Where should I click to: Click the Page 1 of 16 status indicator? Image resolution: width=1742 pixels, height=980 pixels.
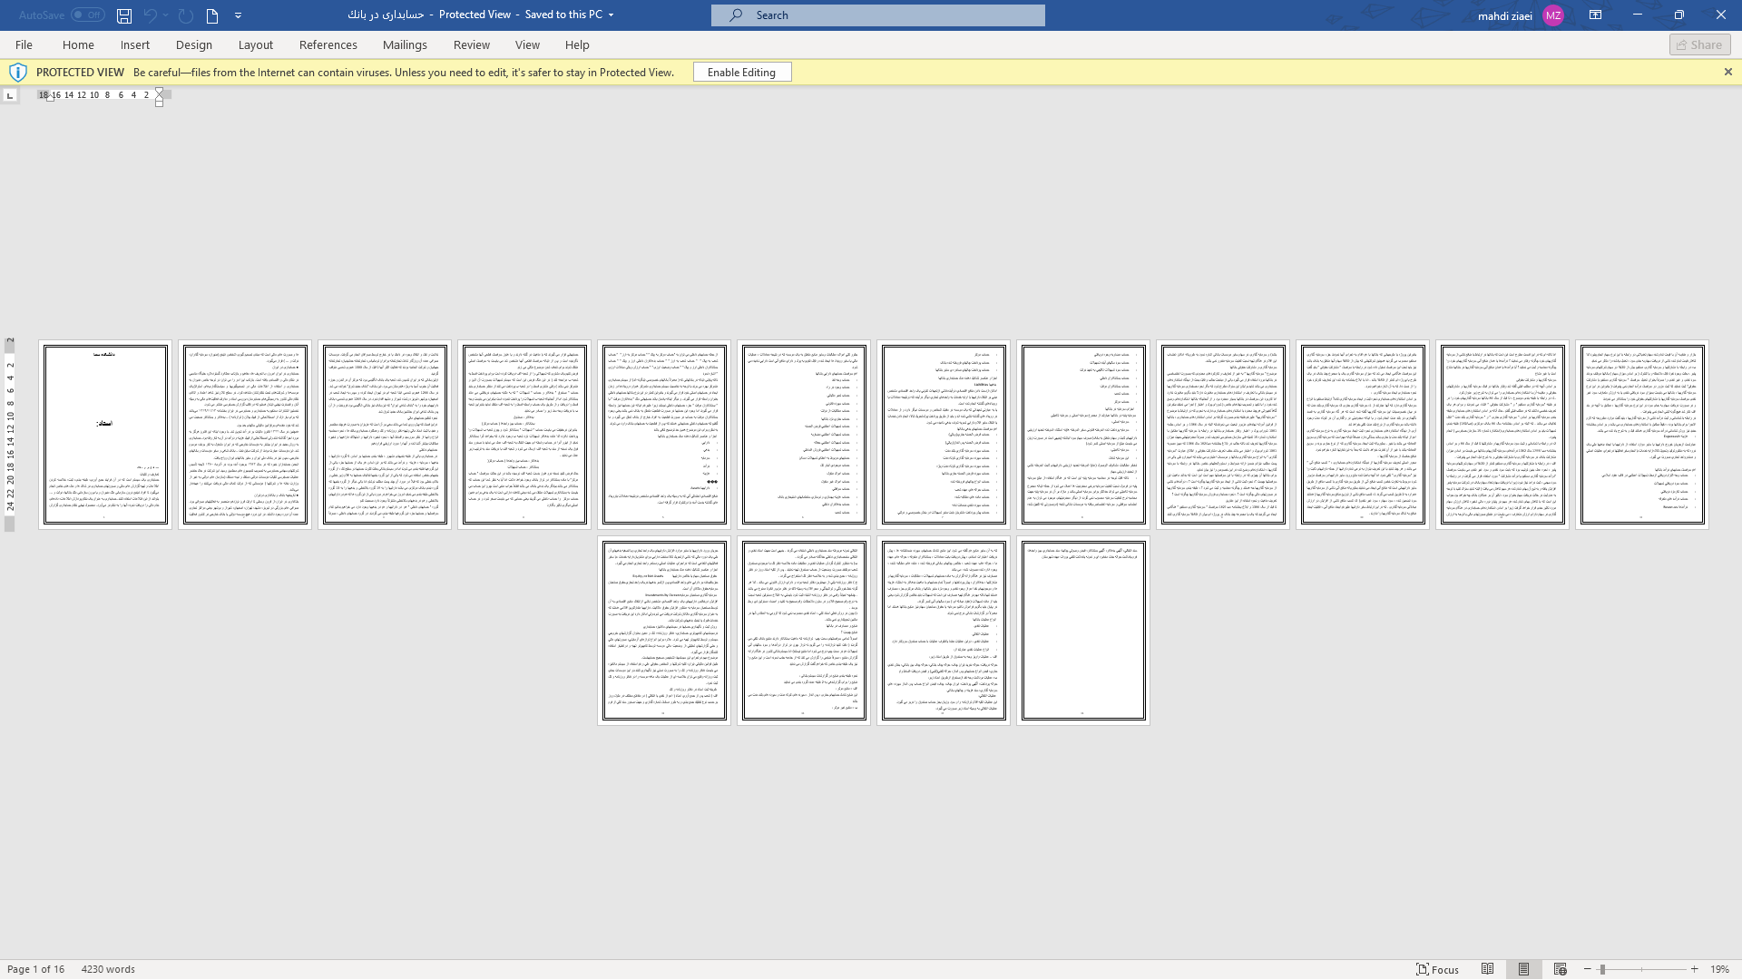[35, 969]
